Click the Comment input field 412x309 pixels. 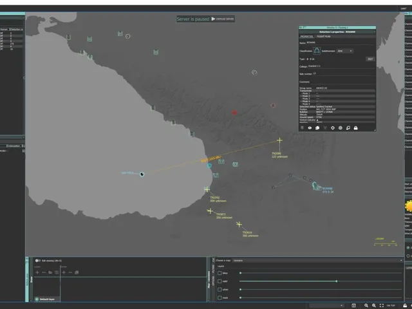click(342, 82)
